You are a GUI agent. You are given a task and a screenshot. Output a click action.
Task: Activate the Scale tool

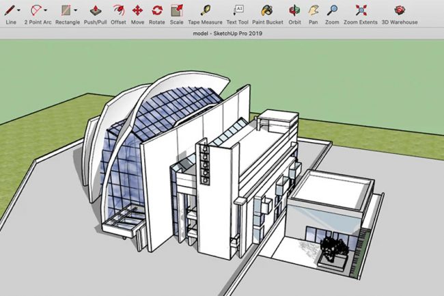click(176, 10)
